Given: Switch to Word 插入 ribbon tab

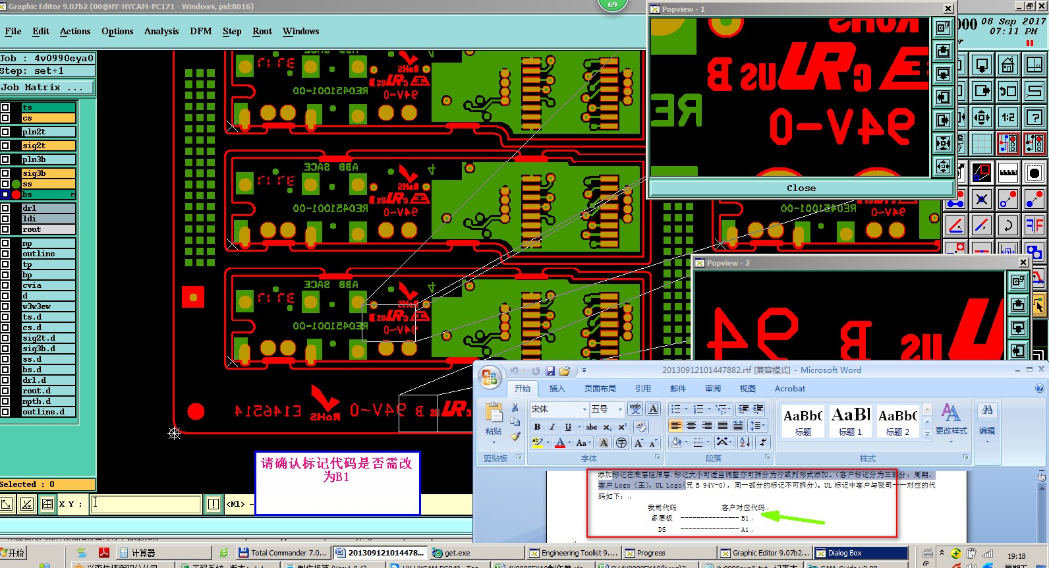Looking at the screenshot, I should (x=557, y=389).
